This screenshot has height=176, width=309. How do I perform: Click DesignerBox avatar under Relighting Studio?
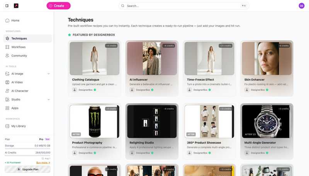pyautogui.click(x=132, y=153)
